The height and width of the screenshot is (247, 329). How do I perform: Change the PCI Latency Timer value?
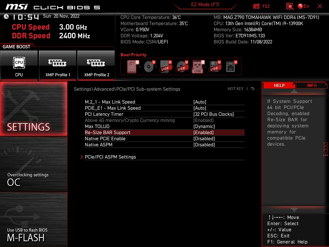(x=213, y=114)
